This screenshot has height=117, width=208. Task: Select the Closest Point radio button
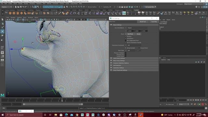[139, 48]
